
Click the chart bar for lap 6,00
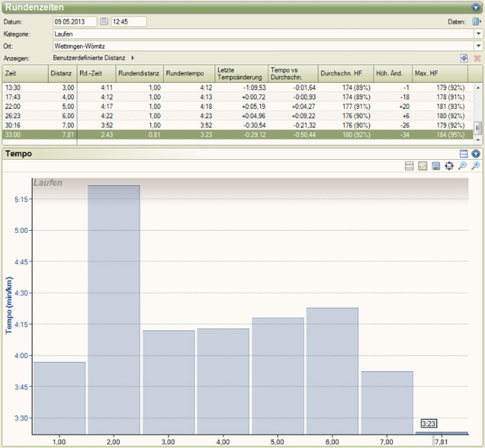click(x=333, y=371)
